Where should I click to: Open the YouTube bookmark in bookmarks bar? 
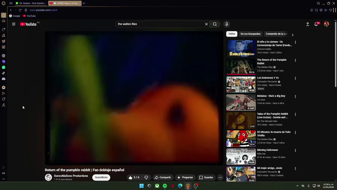[x=29, y=16]
